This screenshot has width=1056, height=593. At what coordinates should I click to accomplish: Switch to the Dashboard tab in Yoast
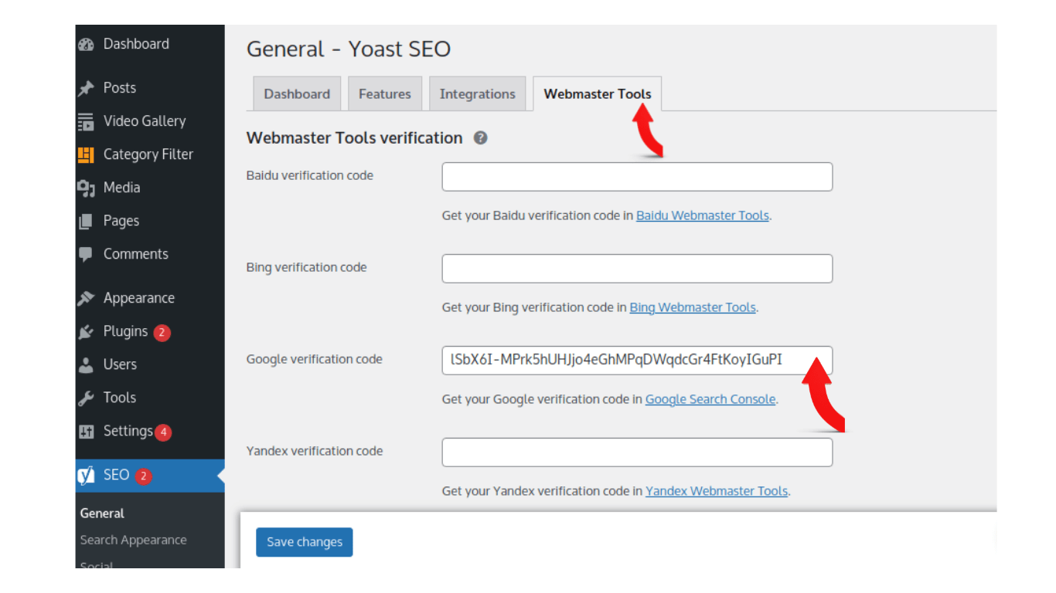point(297,93)
